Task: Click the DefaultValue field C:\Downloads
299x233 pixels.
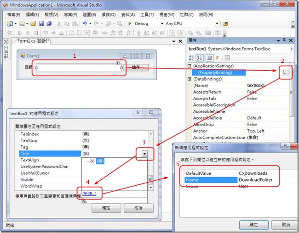Action: [253, 173]
